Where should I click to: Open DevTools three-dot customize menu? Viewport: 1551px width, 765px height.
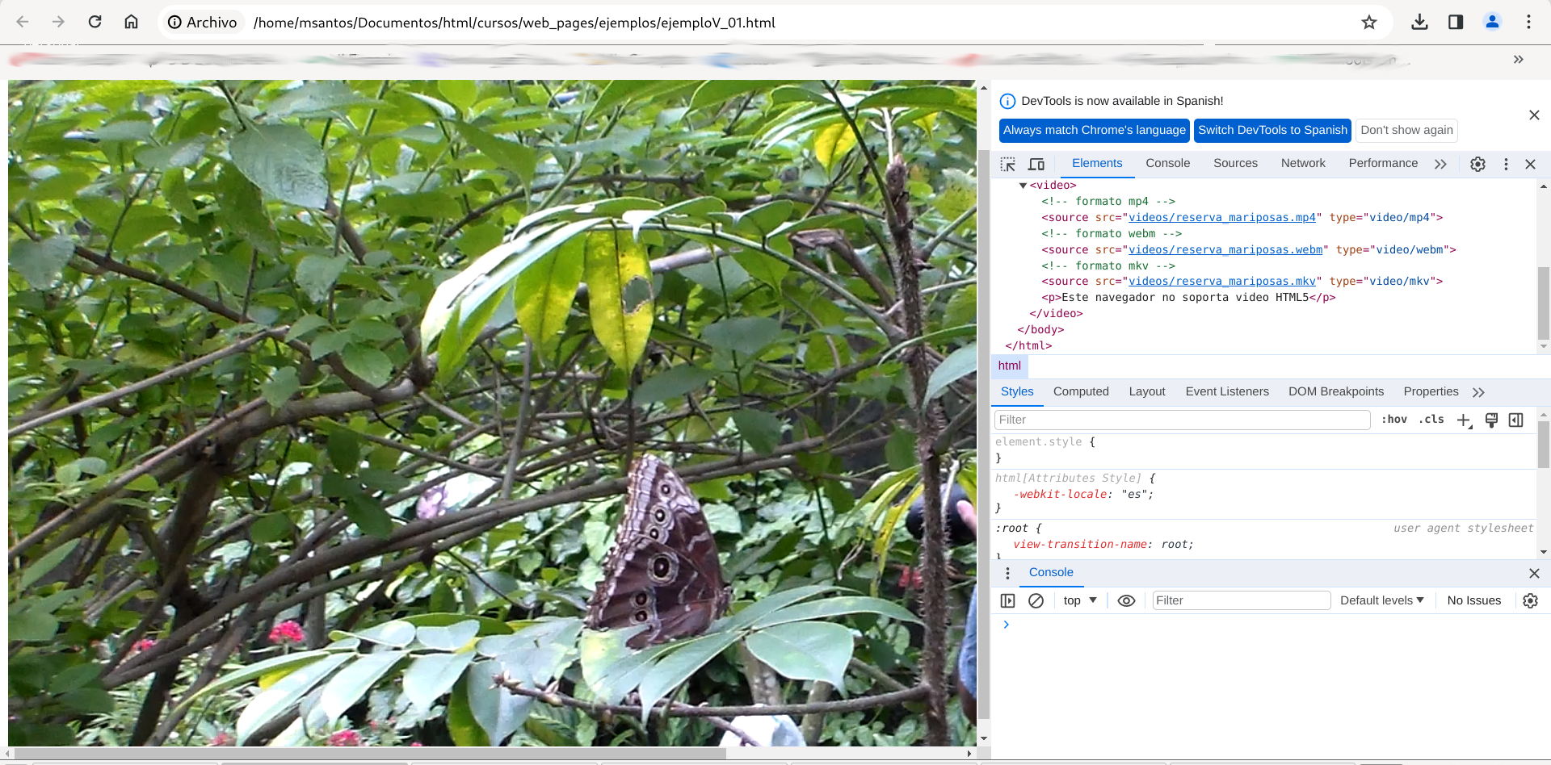(1506, 164)
